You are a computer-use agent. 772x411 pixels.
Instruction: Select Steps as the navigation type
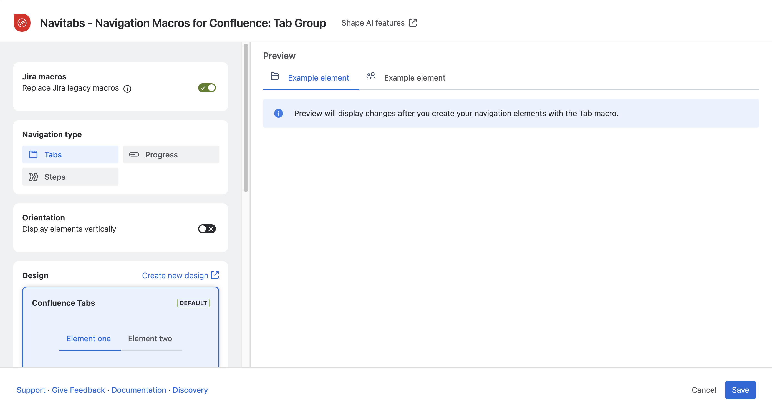point(70,177)
